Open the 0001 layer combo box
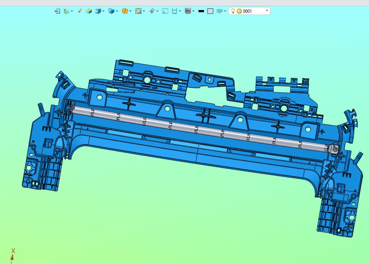The image size is (369, 264). 249,11
